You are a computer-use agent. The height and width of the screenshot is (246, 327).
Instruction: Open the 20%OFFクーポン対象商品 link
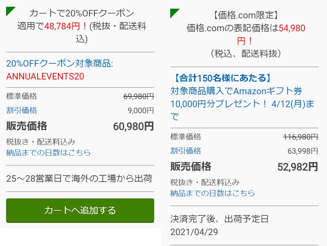pos(60,63)
